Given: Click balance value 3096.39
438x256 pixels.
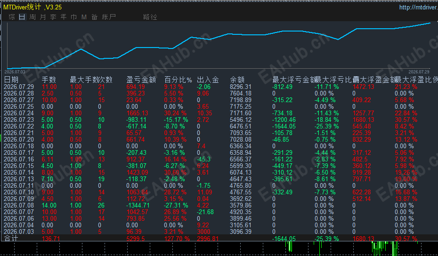Looking at the screenshot, I should pos(241,232).
